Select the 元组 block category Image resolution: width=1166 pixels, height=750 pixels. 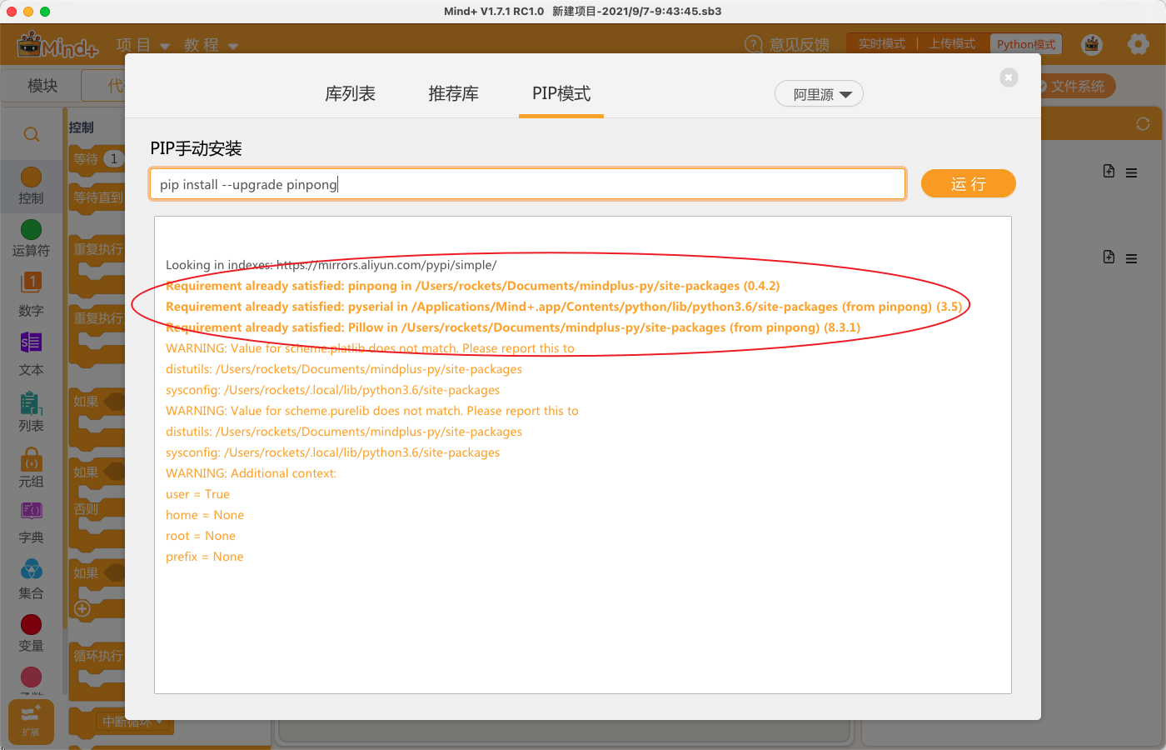(x=31, y=467)
